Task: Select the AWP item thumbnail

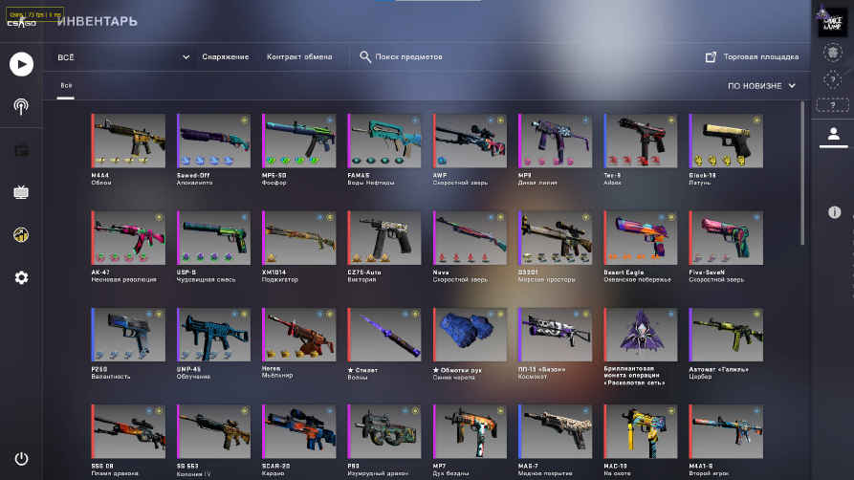Action: point(470,141)
